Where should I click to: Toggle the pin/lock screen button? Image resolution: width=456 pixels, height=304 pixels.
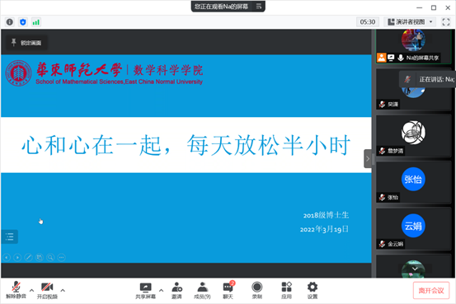(x=26, y=43)
